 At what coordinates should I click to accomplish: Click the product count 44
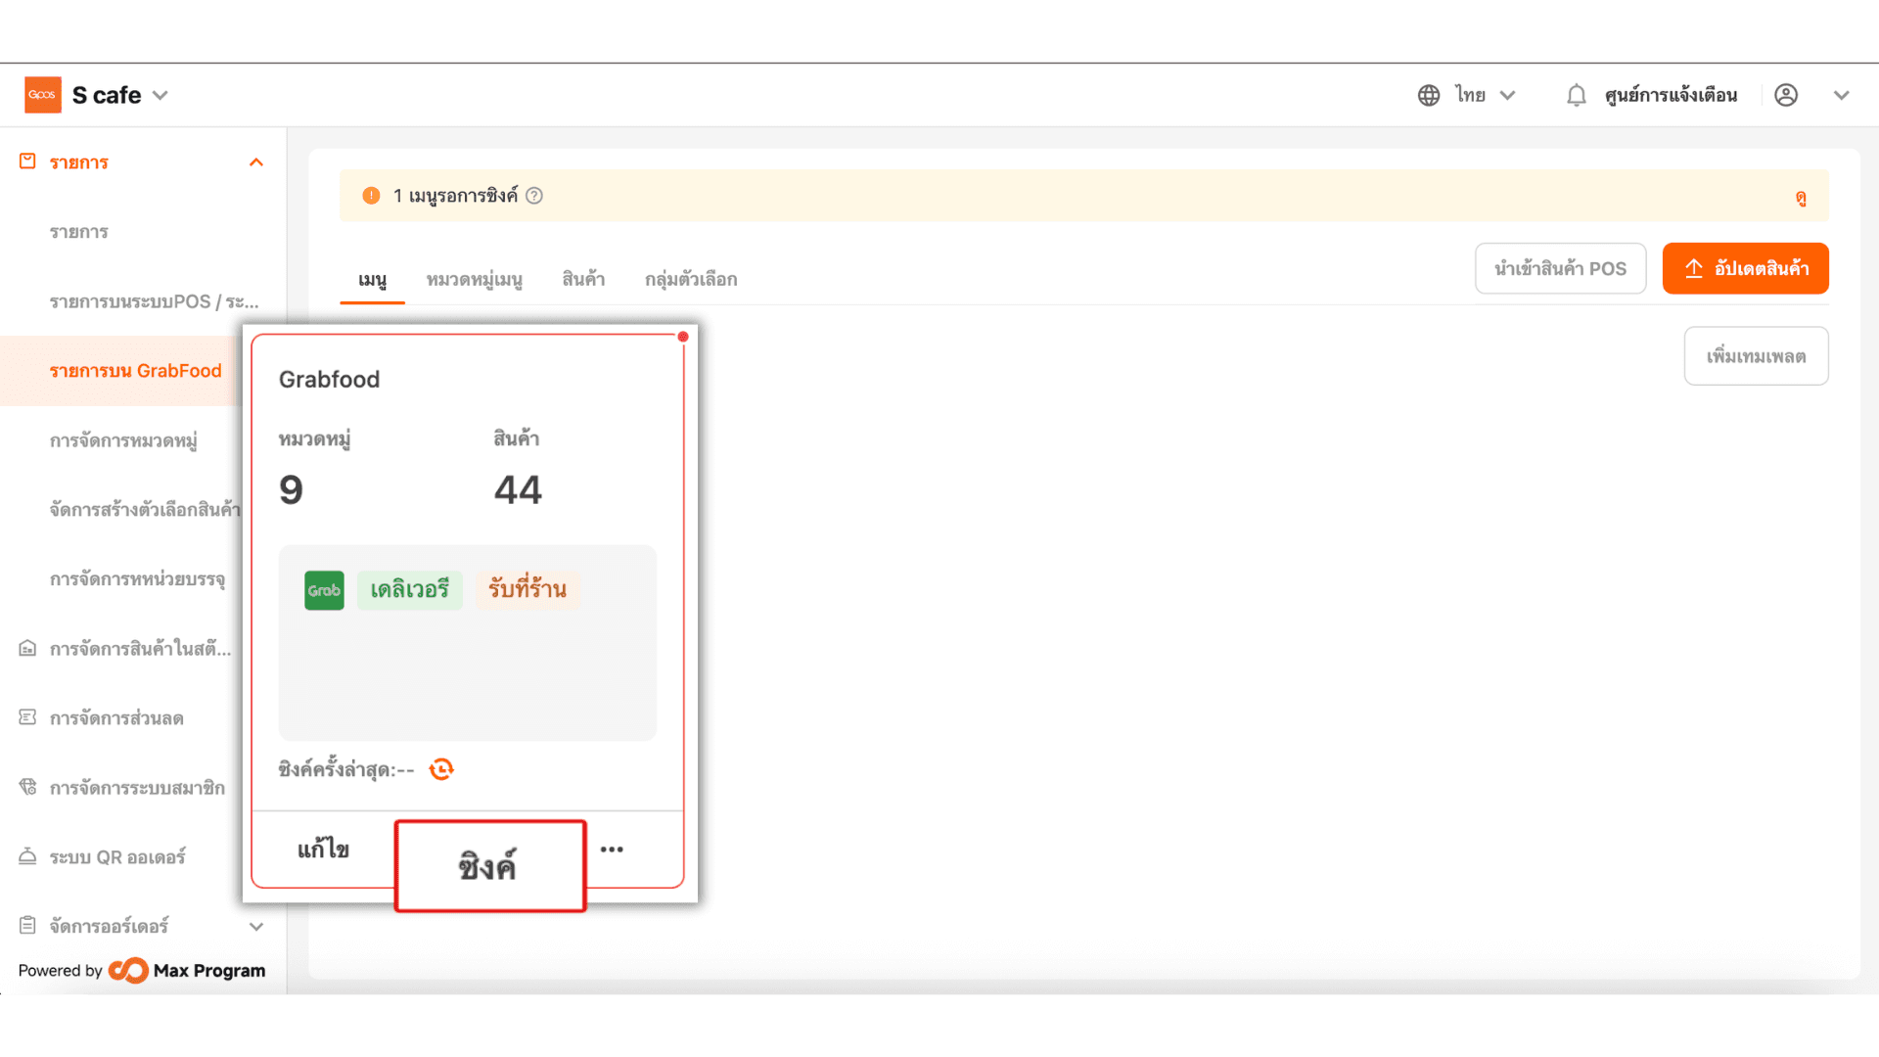pyautogui.click(x=518, y=489)
